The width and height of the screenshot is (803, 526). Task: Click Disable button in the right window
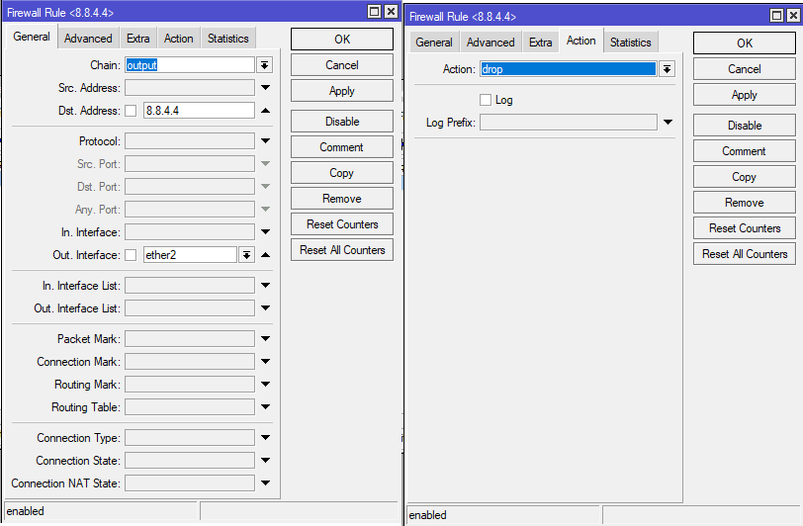point(745,126)
